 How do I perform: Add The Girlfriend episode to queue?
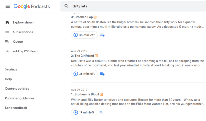pyautogui.click(x=102, y=74)
